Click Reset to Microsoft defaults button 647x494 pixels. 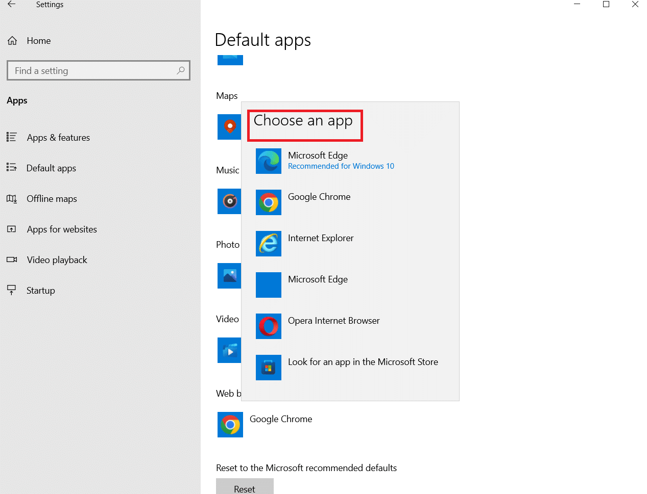click(x=245, y=487)
